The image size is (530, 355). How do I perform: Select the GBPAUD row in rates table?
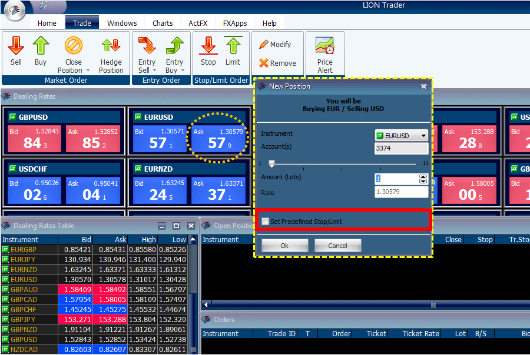pos(94,290)
